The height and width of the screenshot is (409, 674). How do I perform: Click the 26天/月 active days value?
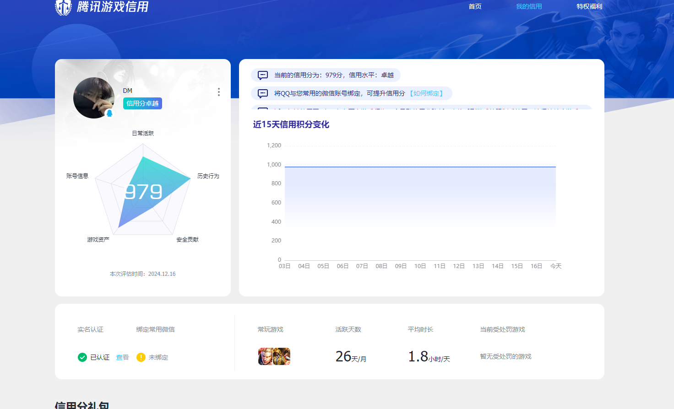coord(351,356)
